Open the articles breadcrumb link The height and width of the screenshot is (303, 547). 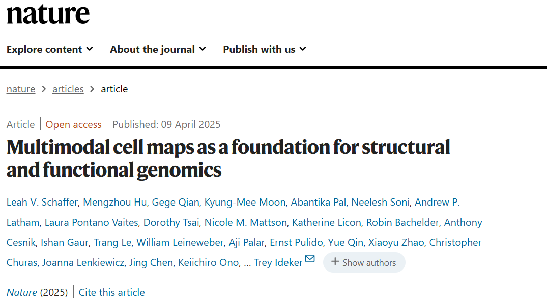(x=68, y=89)
